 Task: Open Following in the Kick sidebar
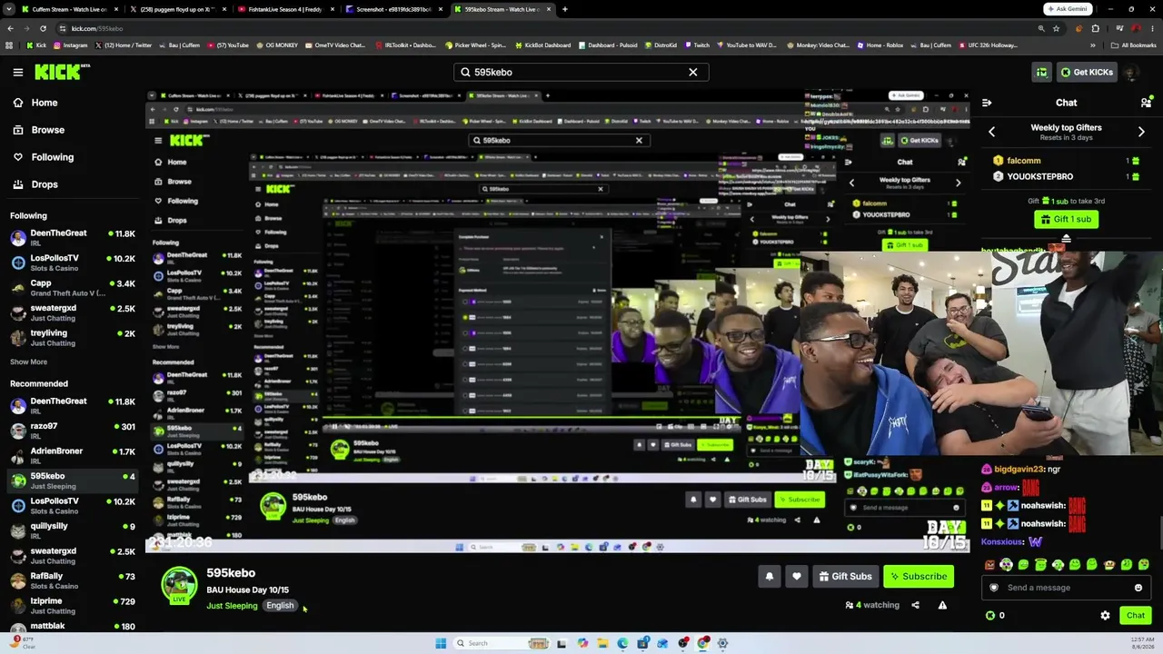coord(43,157)
